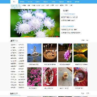This screenshot has height=97, width=97.
Task: Open the pink flowers field thumbnail
Action: (x=34, y=77)
